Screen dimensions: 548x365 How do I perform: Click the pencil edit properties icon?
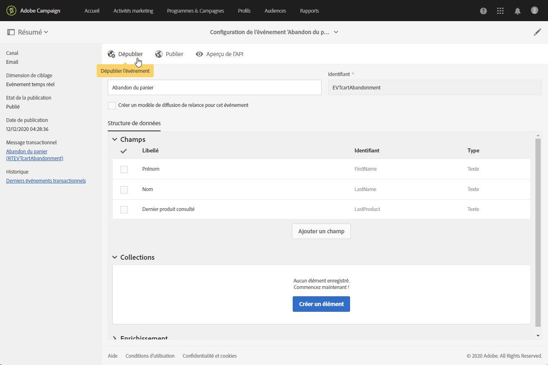coord(537,32)
